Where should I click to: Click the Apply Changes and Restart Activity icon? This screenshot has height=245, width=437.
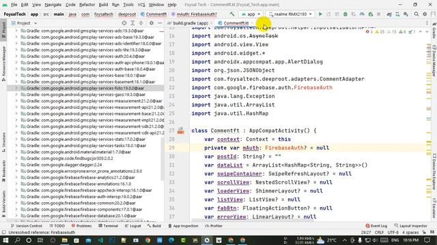tap(328, 14)
